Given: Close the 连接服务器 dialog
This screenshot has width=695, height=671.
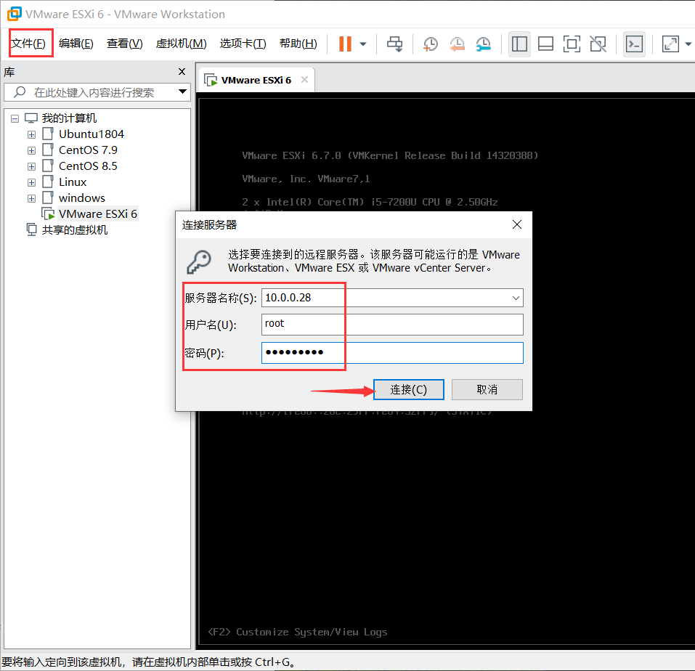Looking at the screenshot, I should tap(517, 224).
